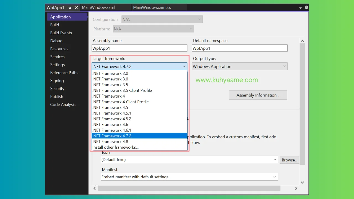The image size is (354, 199).
Task: Open the Icon dropdown
Action: pyautogui.click(x=189, y=159)
